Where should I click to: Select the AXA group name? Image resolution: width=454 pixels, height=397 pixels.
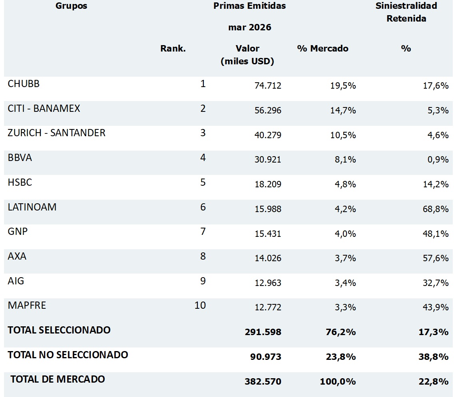(x=17, y=256)
